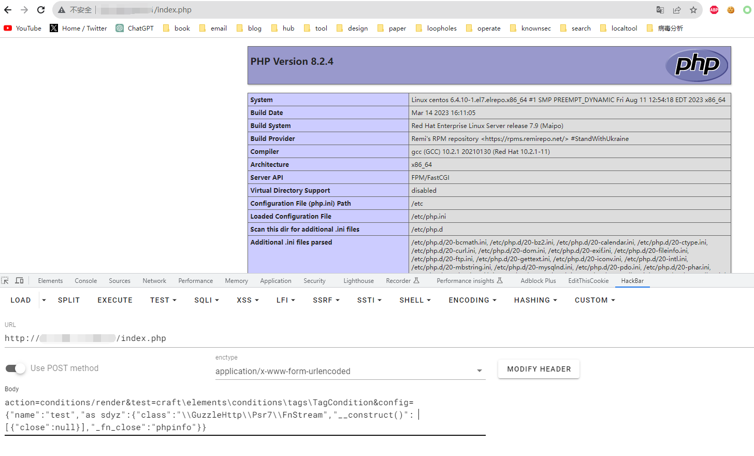The image size is (754, 456).
Task: Bookmark this page with star icon
Action: 693,10
